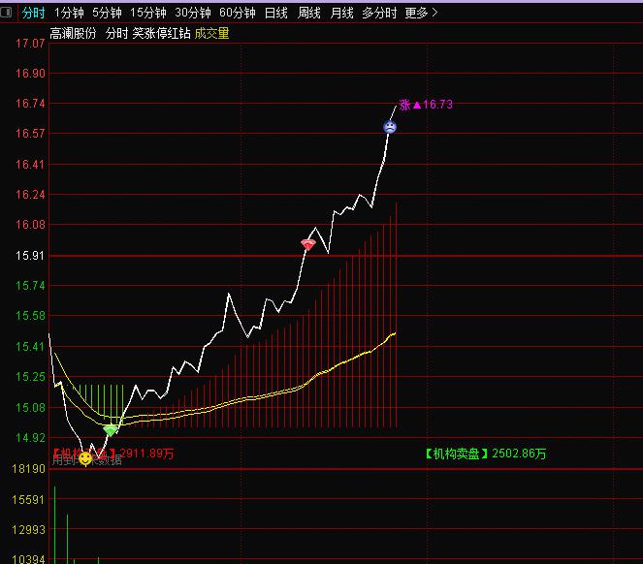Click the 10394 volume axis label
Image resolution: width=643 pixels, height=564 pixels.
tap(28, 559)
